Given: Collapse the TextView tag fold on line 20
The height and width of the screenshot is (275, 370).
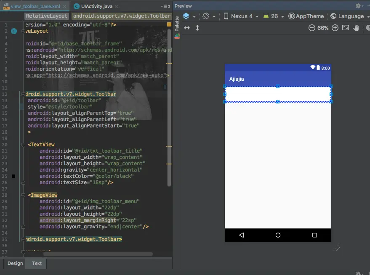Looking at the screenshot, I should click(24, 145).
